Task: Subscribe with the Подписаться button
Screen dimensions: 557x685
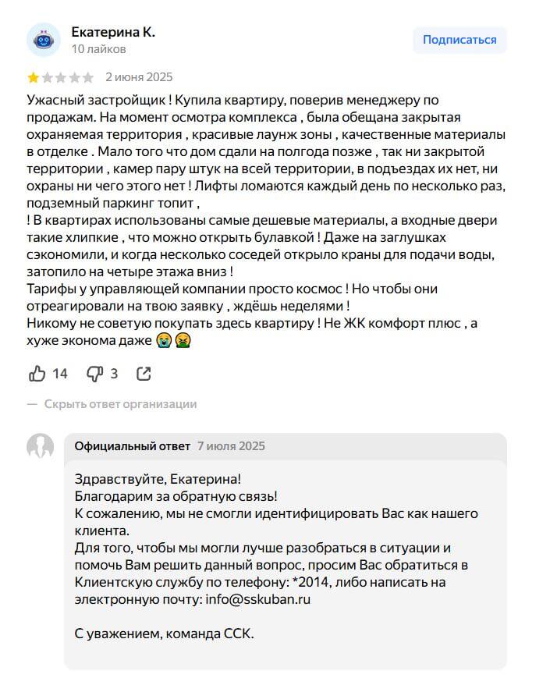Action: point(459,40)
